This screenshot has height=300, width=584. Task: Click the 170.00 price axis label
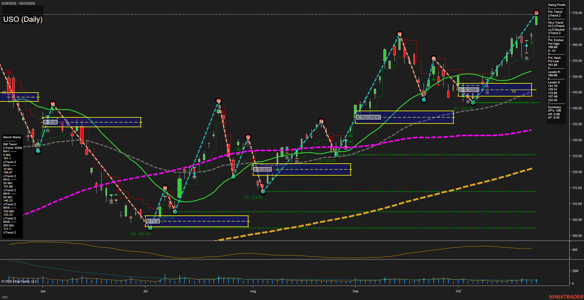(577, 13)
